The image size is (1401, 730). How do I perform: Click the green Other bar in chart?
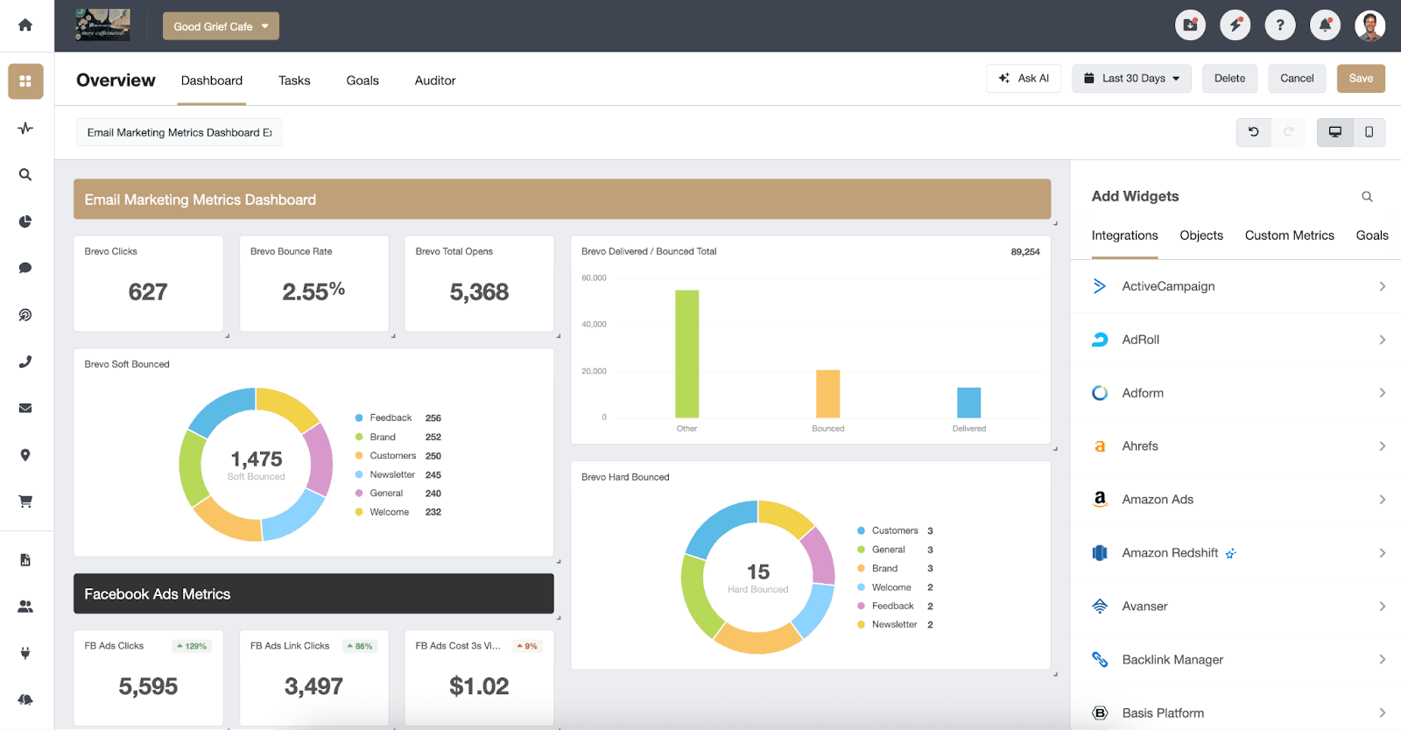click(x=686, y=354)
